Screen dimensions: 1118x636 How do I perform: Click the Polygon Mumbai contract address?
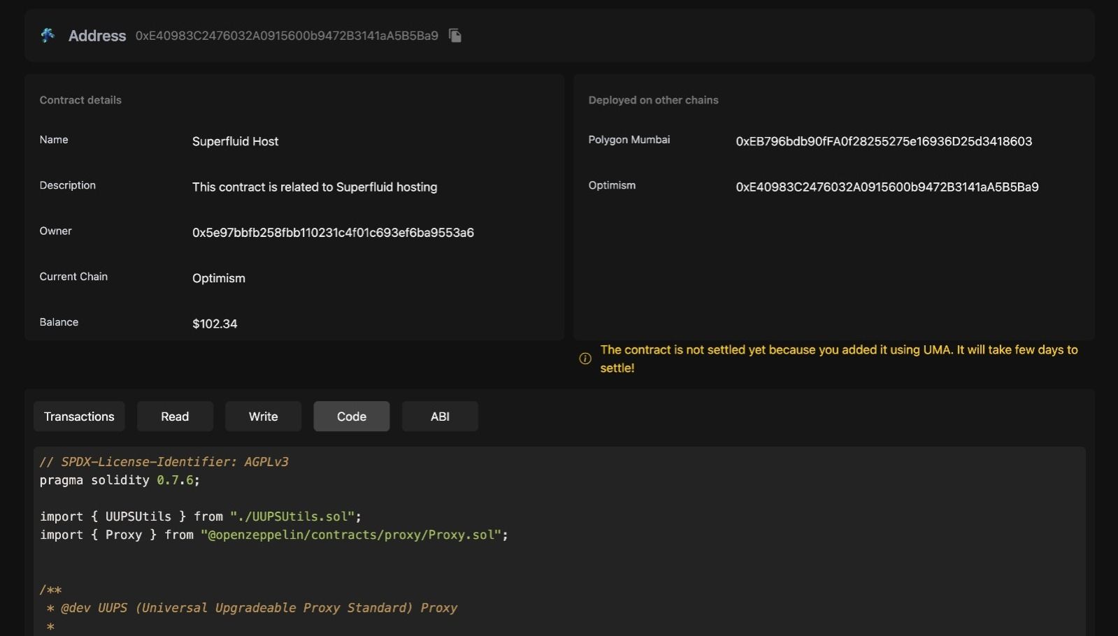click(884, 141)
